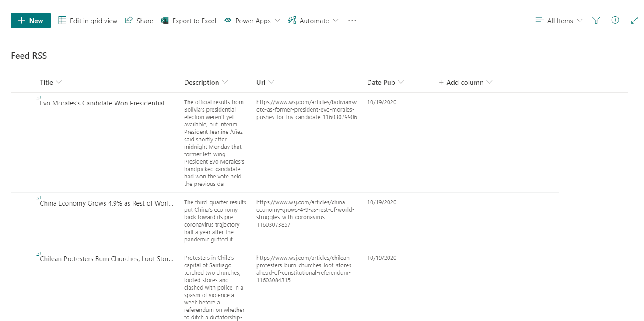
Task: Open the China Economy Grows item
Action: click(x=106, y=203)
